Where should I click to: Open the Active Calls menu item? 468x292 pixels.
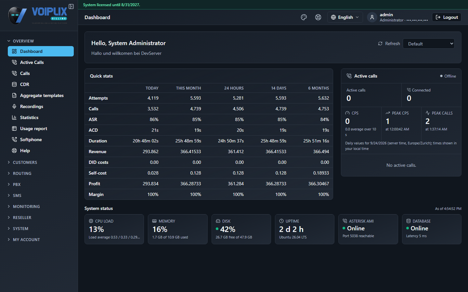click(x=41, y=62)
